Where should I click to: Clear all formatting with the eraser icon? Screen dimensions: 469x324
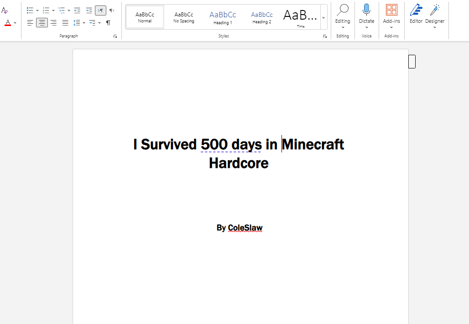[5, 10]
